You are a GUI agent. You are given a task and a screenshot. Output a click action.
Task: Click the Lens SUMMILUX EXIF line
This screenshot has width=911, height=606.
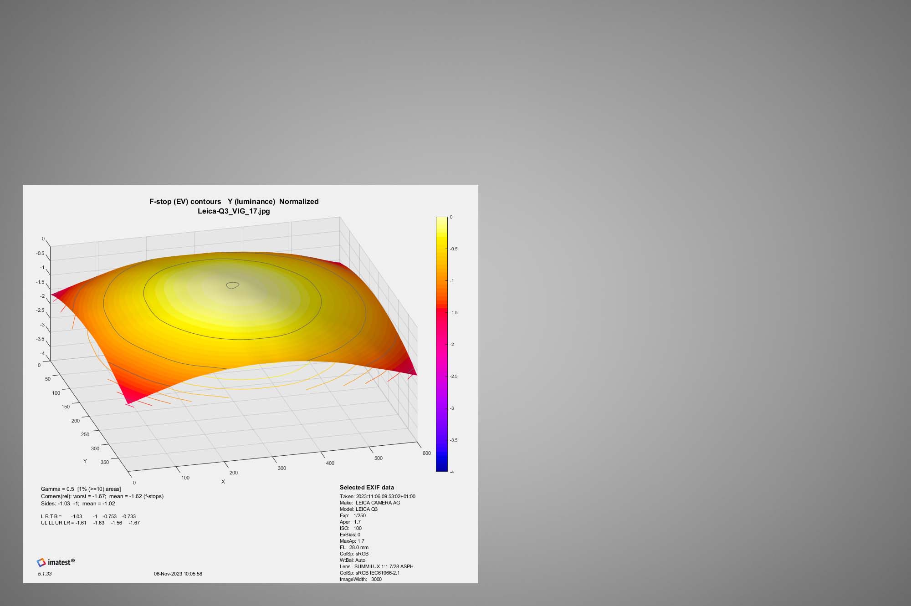(377, 566)
